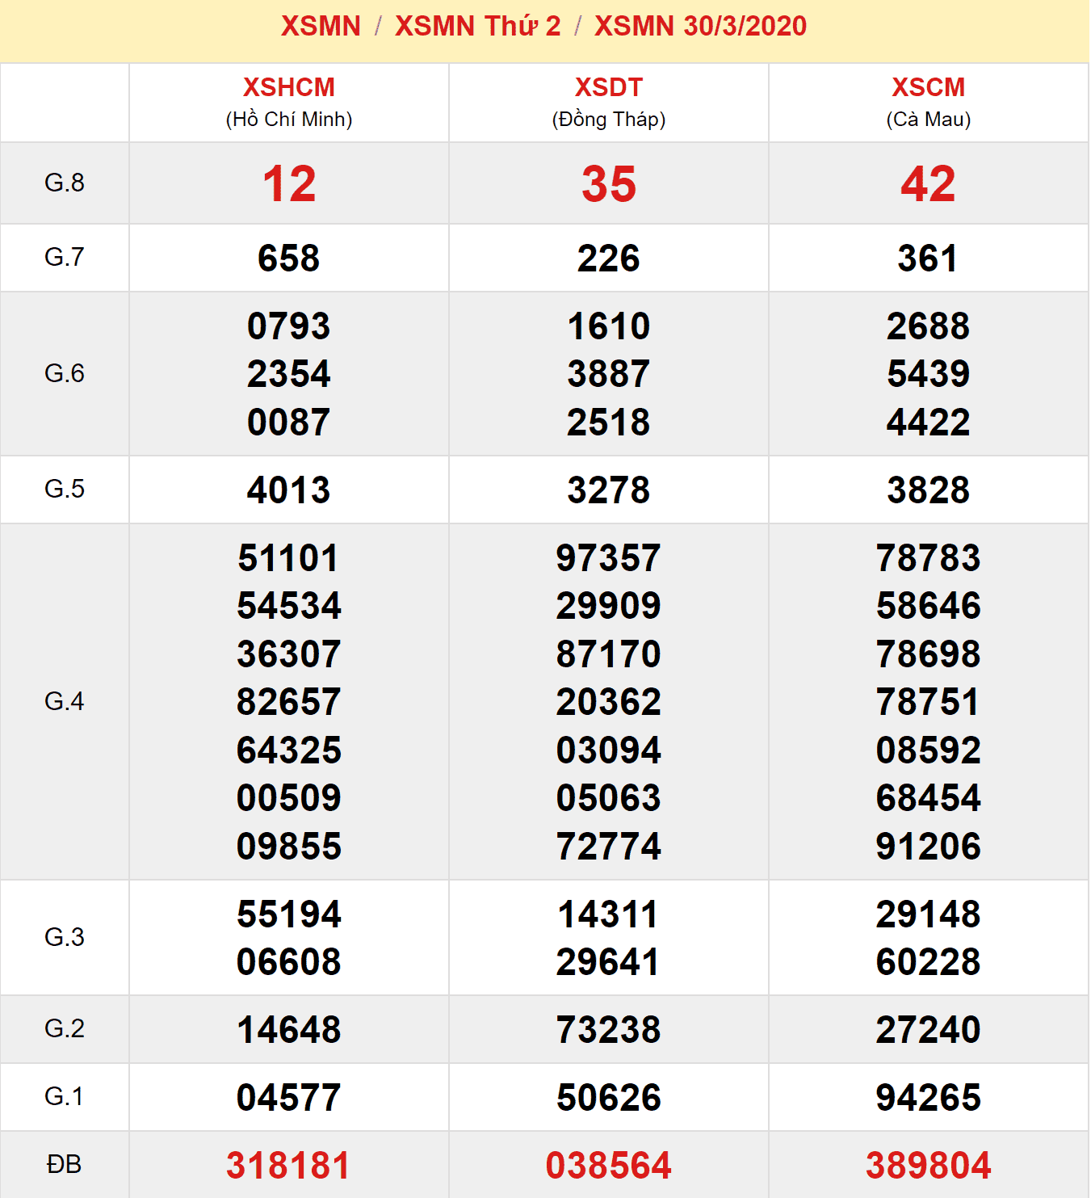Click G.3 number 29641
Image resolution: width=1091 pixels, height=1198 pixels.
tap(609, 962)
